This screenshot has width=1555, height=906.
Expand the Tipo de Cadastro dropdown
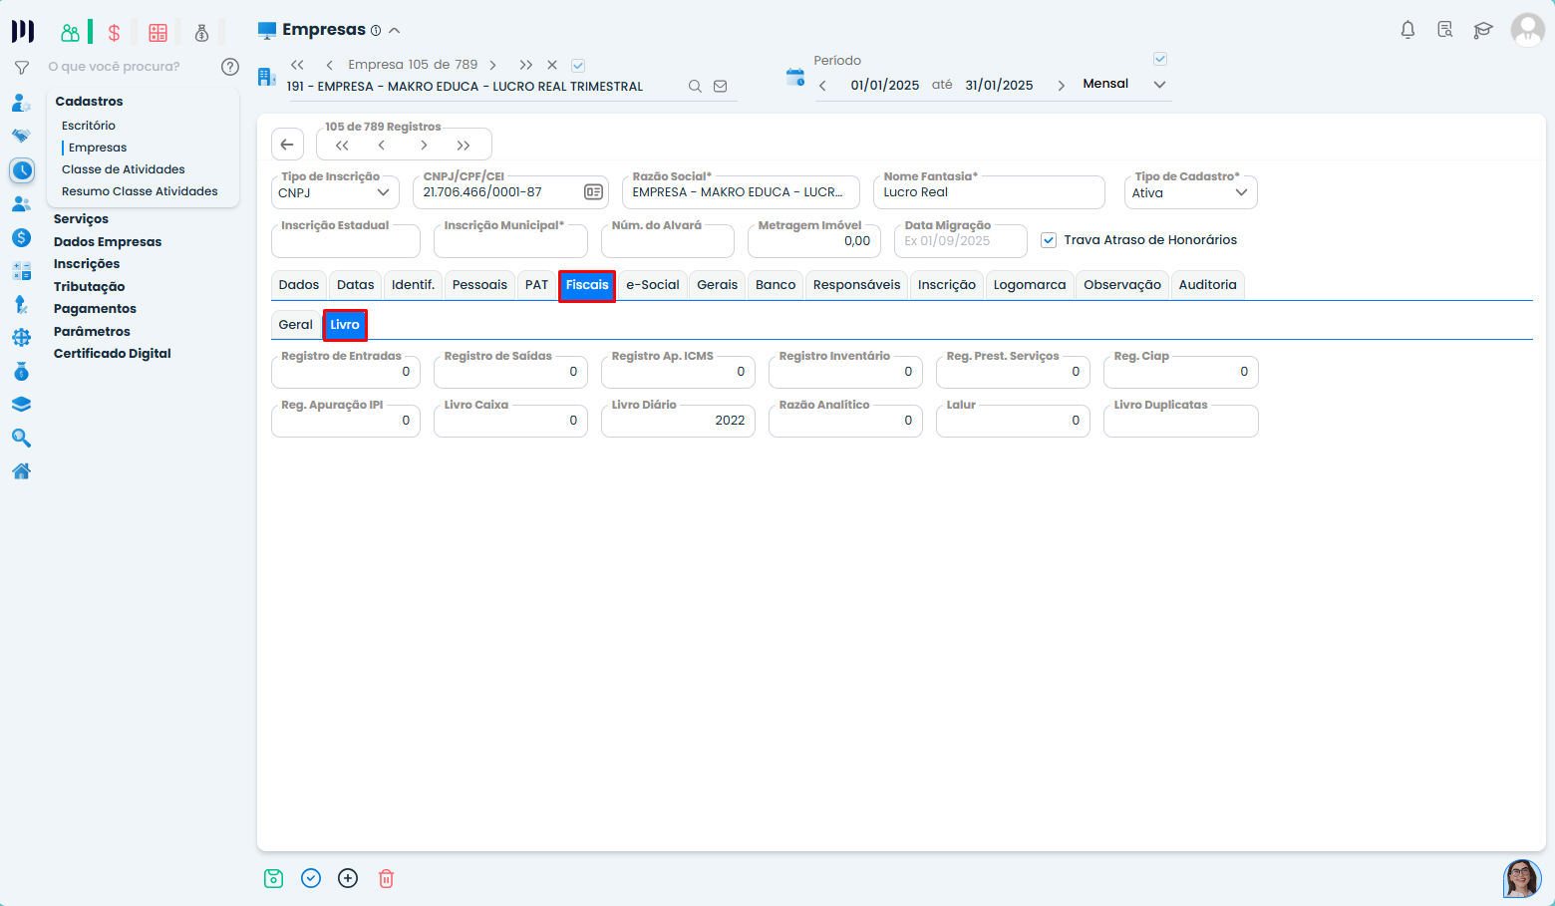tap(1190, 192)
